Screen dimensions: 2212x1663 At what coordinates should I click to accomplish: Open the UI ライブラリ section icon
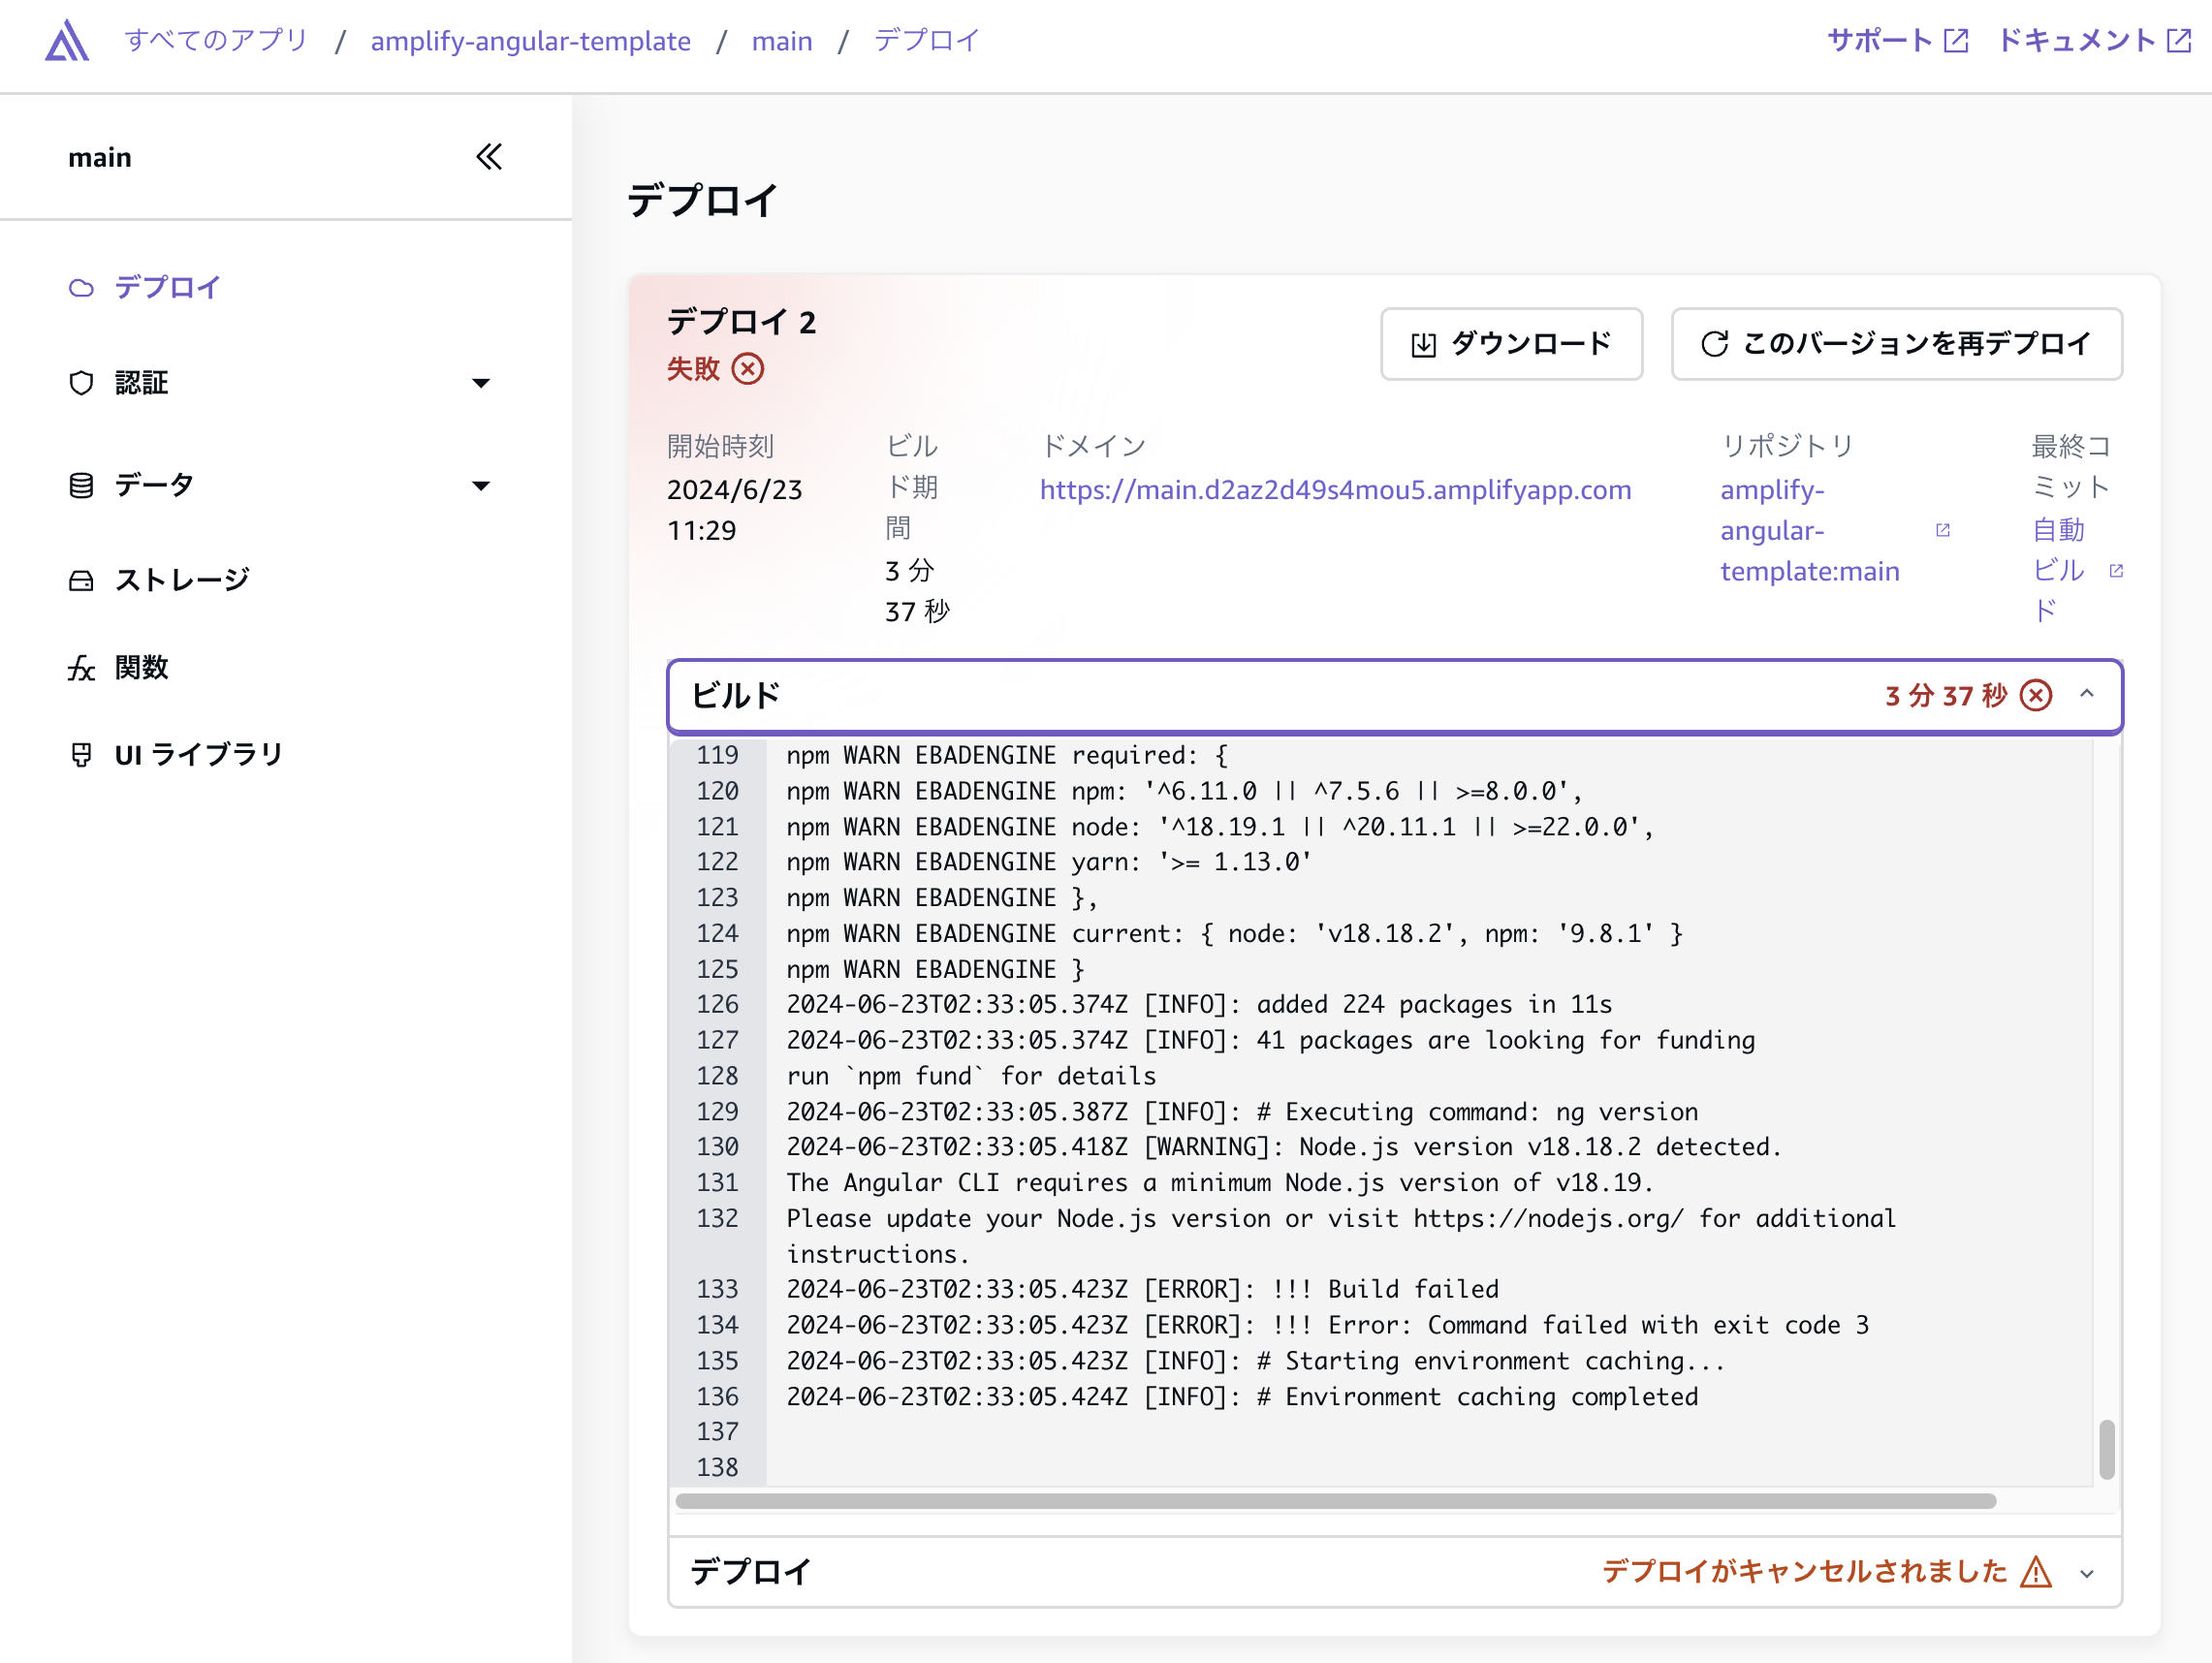tap(82, 755)
